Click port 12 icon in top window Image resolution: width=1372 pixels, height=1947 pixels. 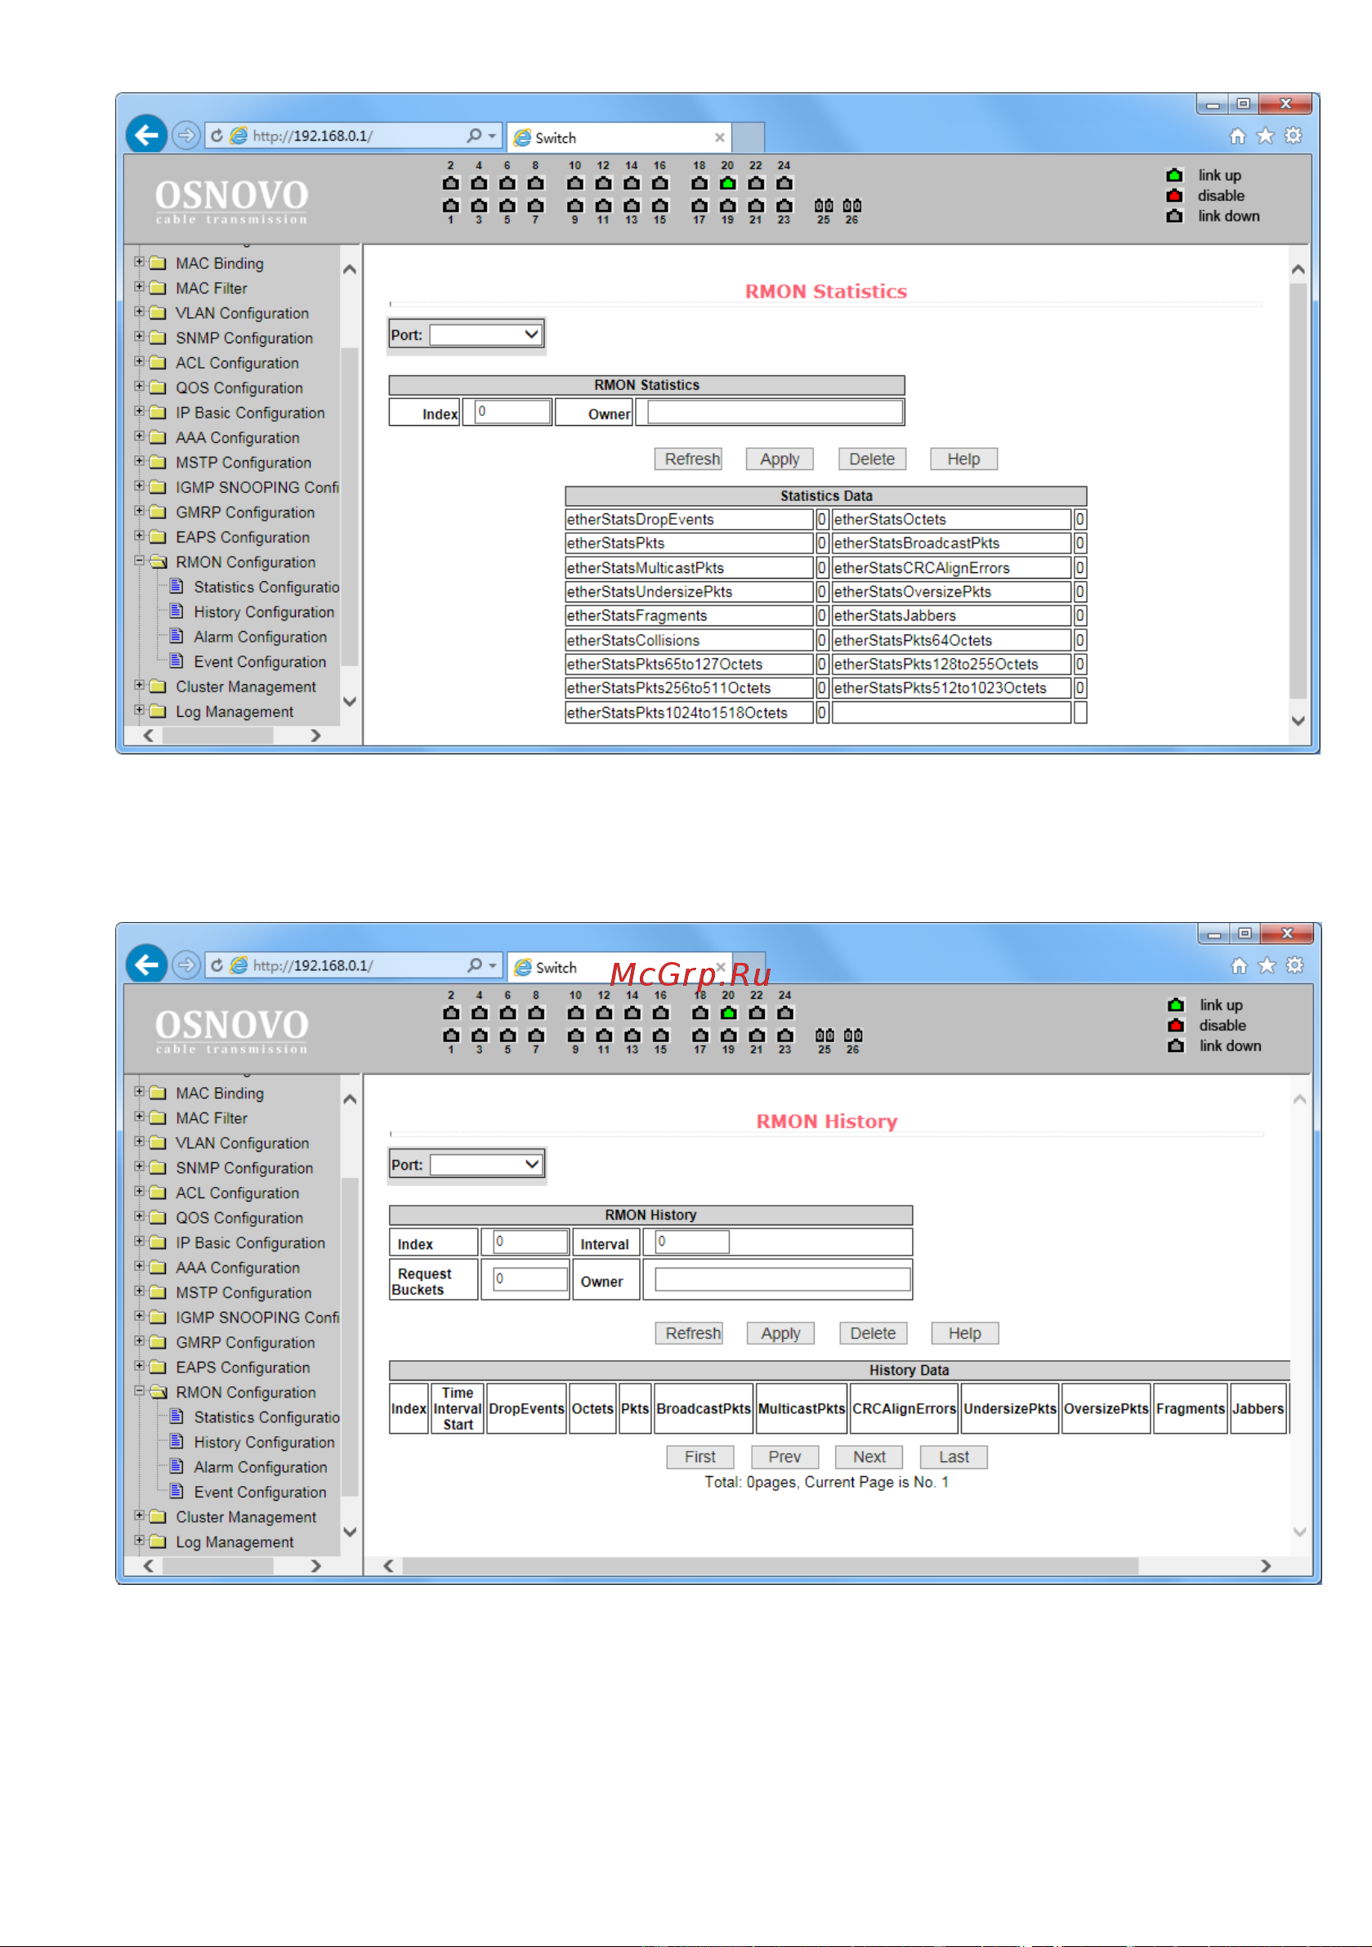point(603,183)
